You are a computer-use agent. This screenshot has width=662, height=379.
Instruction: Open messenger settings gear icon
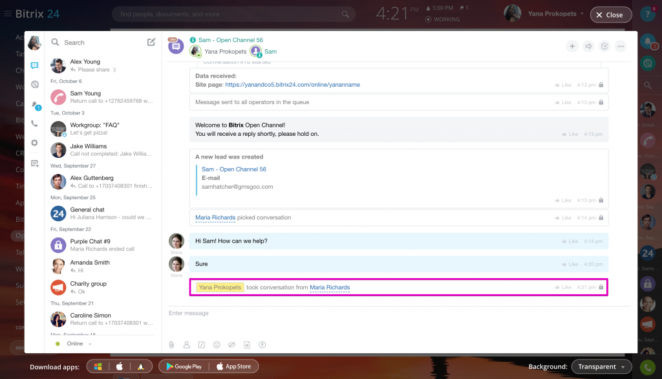[x=35, y=143]
